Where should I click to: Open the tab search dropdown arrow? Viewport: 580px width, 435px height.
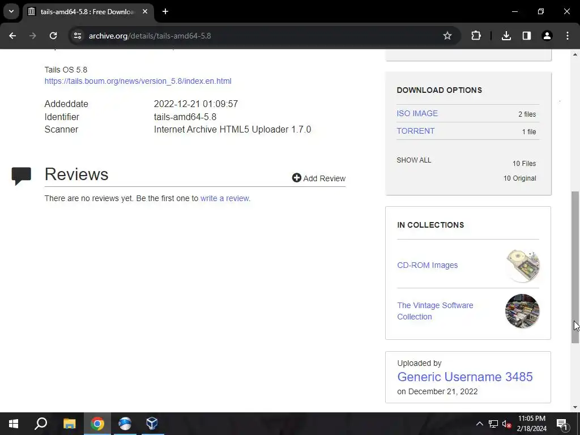click(x=11, y=11)
